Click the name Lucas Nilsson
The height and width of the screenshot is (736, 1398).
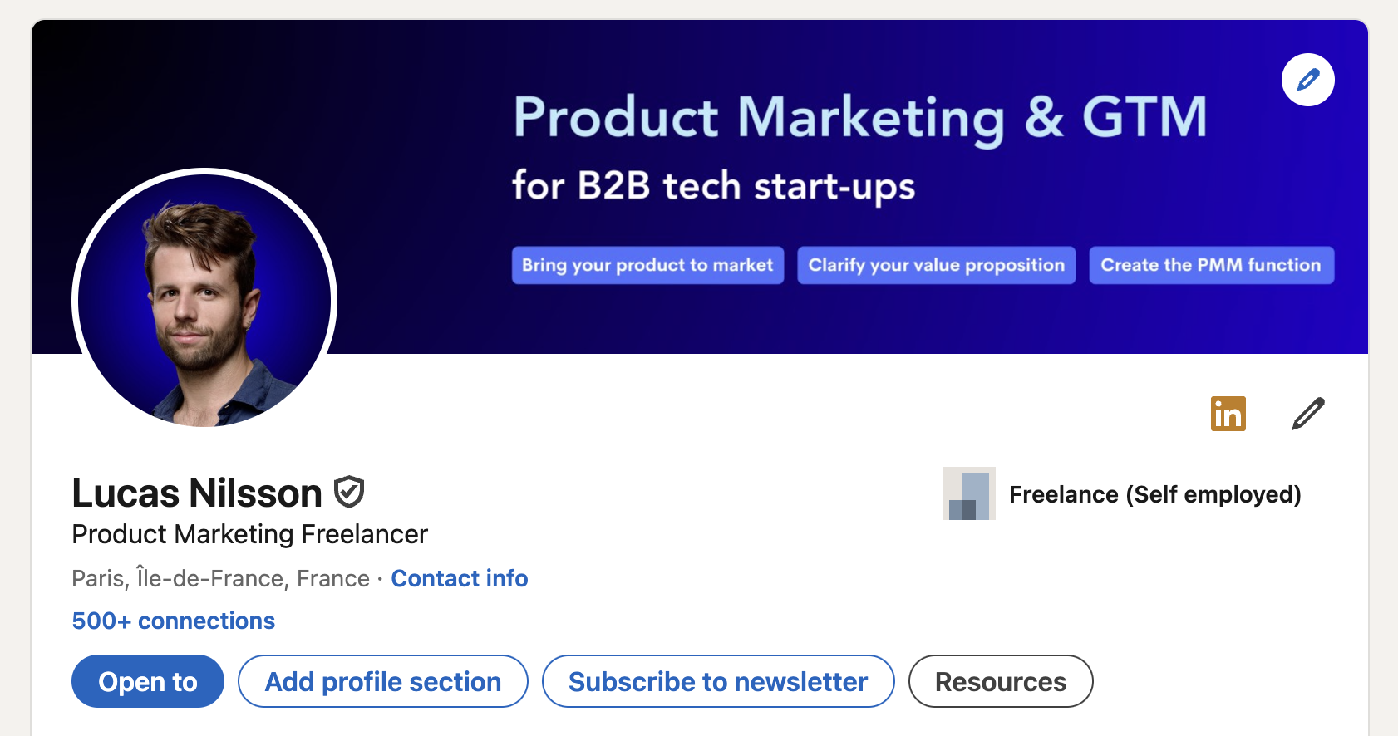pyautogui.click(x=197, y=493)
